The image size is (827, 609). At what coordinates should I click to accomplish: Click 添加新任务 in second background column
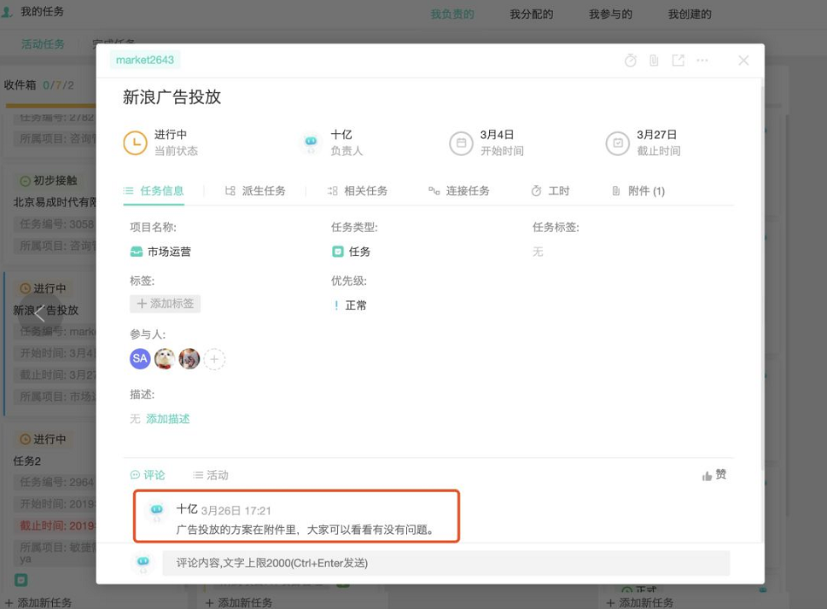point(239,602)
